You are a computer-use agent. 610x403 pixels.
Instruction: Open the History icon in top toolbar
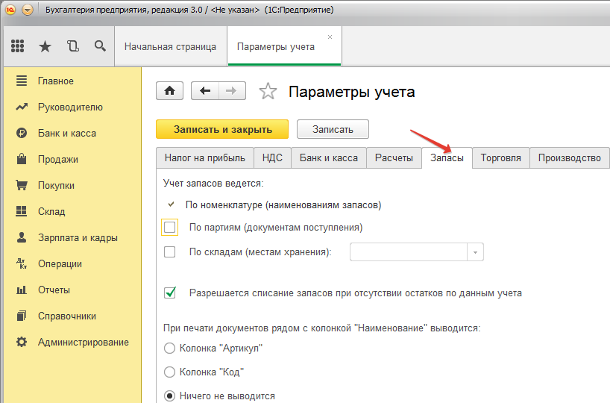[72, 46]
